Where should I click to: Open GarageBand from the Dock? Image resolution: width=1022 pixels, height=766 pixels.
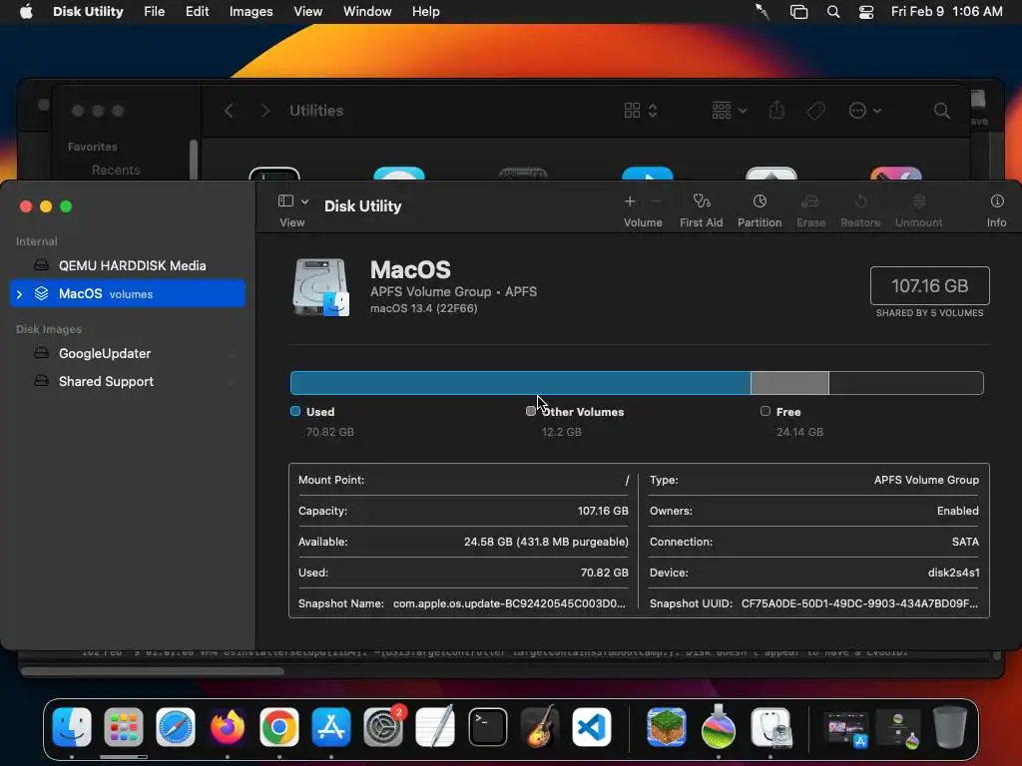coord(540,726)
